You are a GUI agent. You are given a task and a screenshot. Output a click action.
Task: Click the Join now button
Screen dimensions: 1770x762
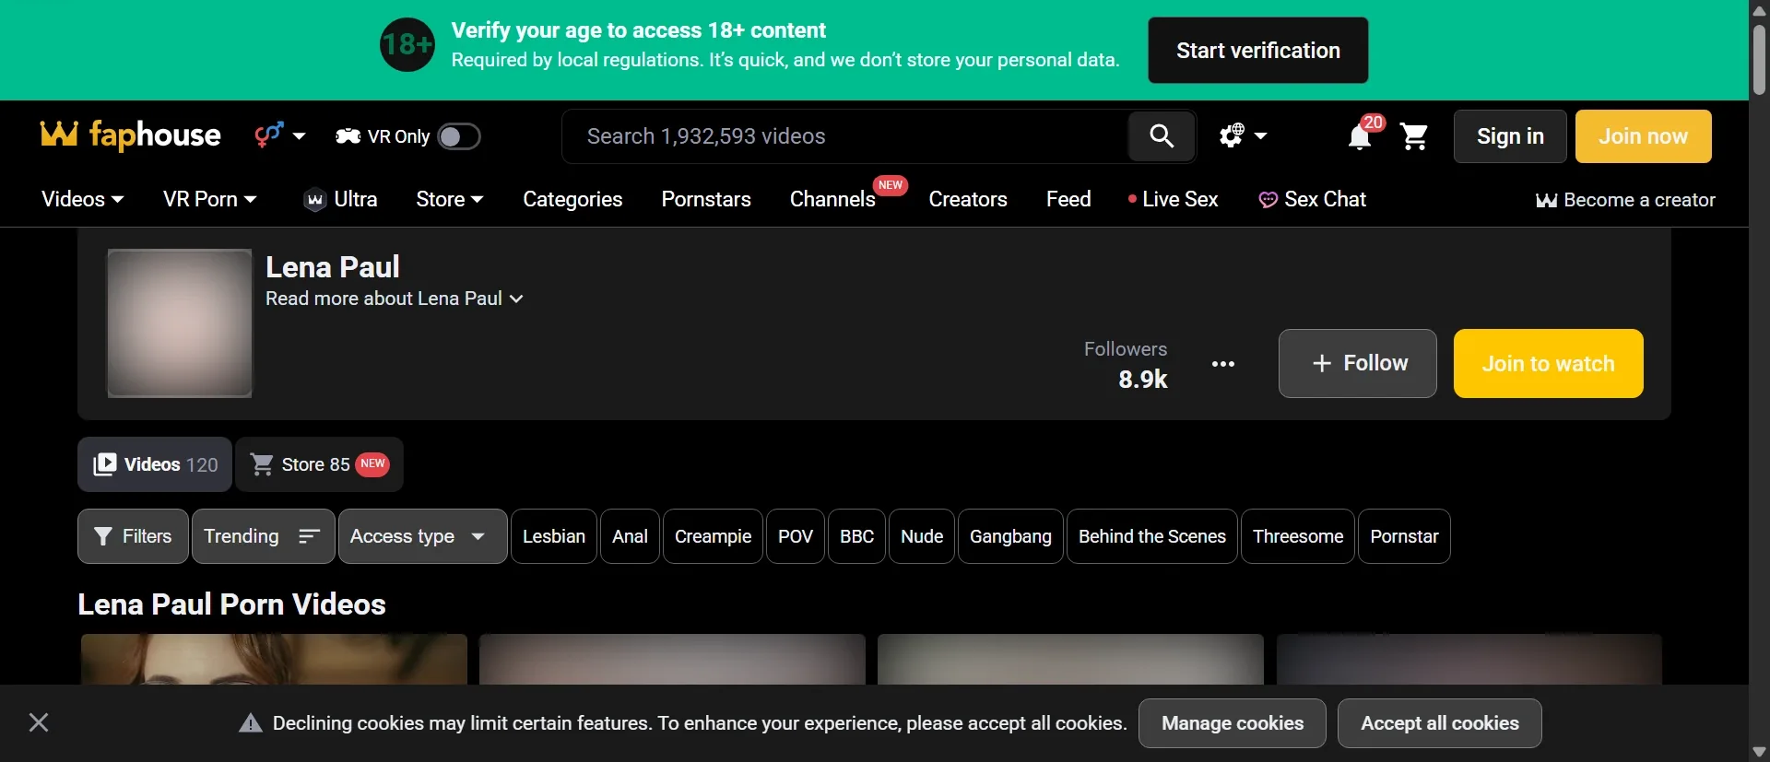pos(1643,136)
